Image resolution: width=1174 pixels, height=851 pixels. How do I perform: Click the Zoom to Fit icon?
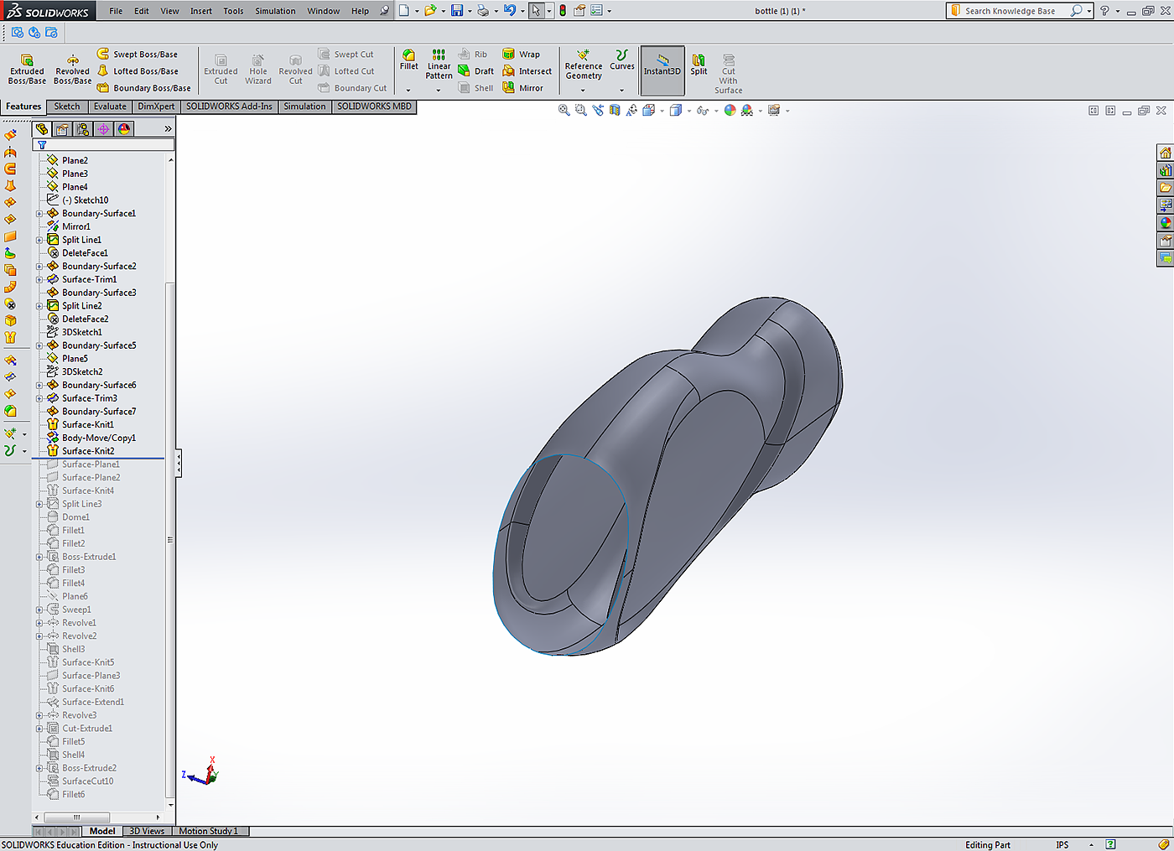[x=564, y=111]
